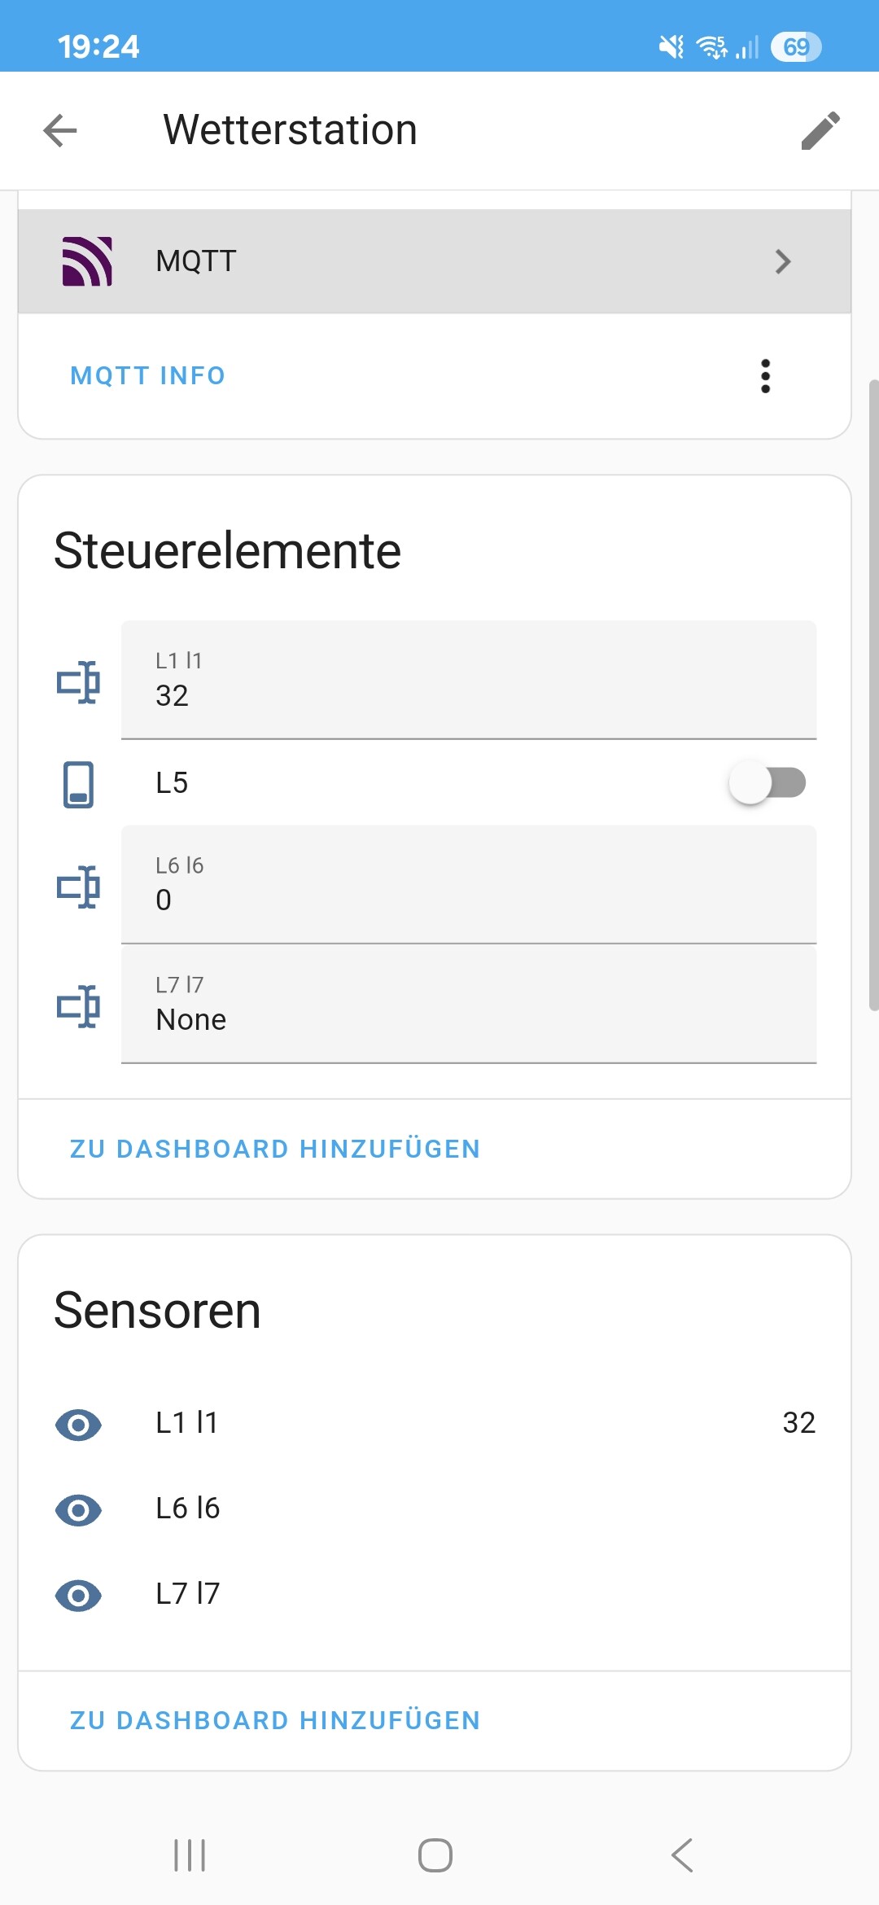Screen dimensions: 879x1905
Task: Click the eye icon for sensor L6 l6
Action: [78, 1510]
